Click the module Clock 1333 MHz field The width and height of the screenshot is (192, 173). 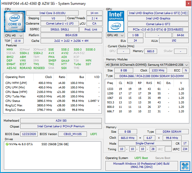(158, 71)
